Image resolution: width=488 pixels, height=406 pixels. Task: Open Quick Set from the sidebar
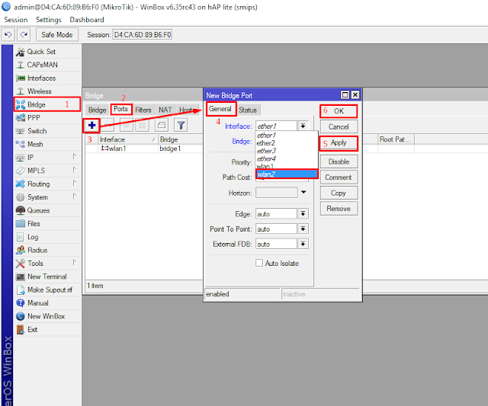click(47, 52)
